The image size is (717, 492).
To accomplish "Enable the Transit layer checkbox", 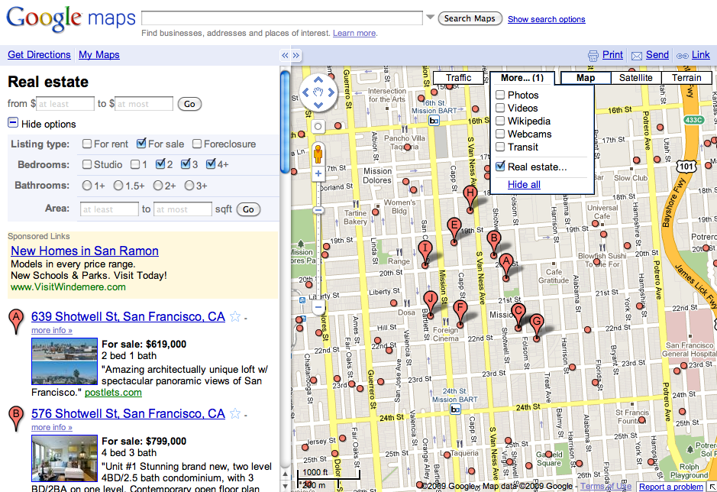I will [500, 147].
